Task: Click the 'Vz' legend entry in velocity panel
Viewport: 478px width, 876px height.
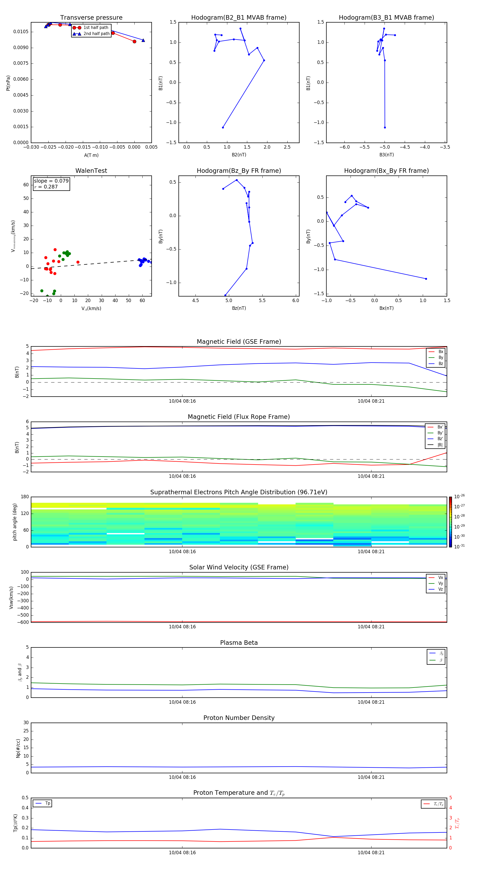Action: pyautogui.click(x=436, y=589)
